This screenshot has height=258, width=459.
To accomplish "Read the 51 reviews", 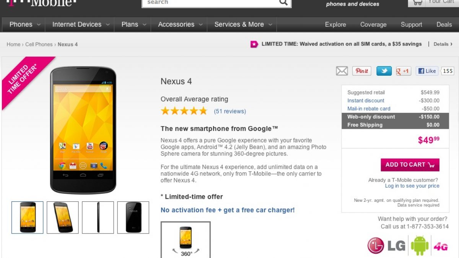I will 230,111.
